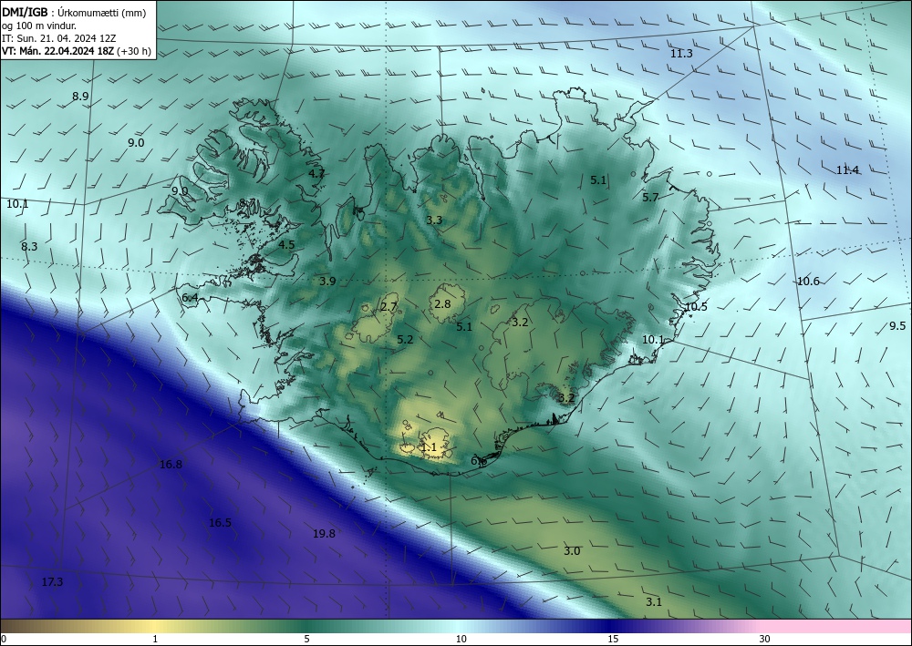Screen dimensions: 912x646
Task: Click the color scale label 15
Action: pyautogui.click(x=613, y=639)
